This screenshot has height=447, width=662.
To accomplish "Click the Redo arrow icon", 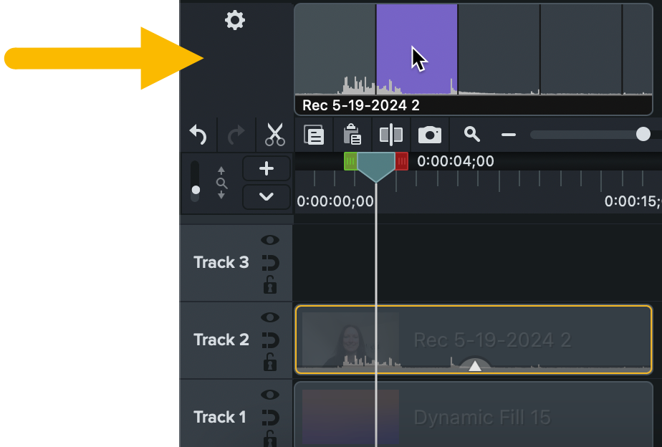I will 235,134.
